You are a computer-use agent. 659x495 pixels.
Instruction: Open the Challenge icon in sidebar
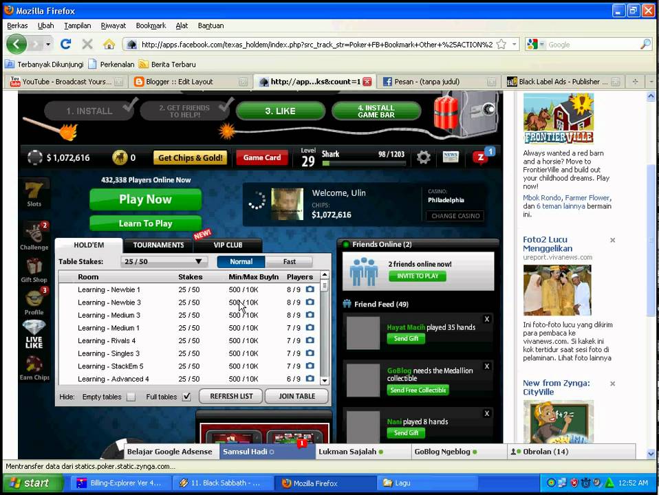[x=34, y=236]
